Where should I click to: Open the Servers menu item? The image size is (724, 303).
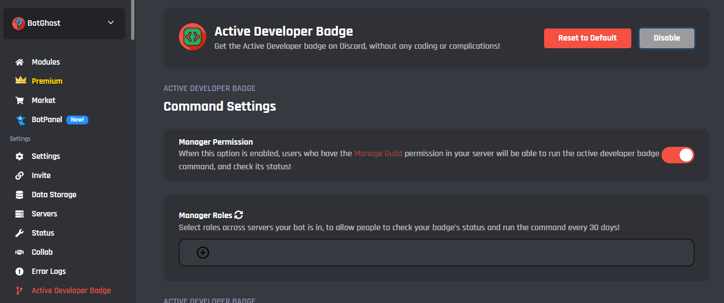pyautogui.click(x=44, y=214)
